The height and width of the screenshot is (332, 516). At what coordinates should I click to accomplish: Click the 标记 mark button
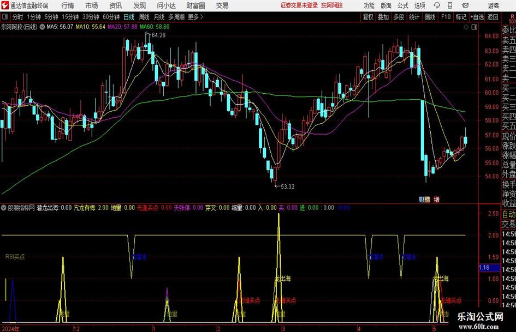click(x=461, y=17)
